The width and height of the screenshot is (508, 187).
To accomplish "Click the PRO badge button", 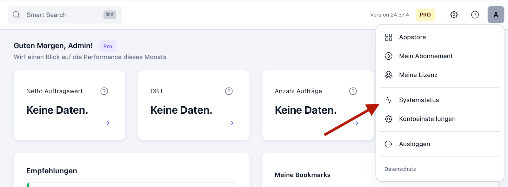I will [x=425, y=15].
